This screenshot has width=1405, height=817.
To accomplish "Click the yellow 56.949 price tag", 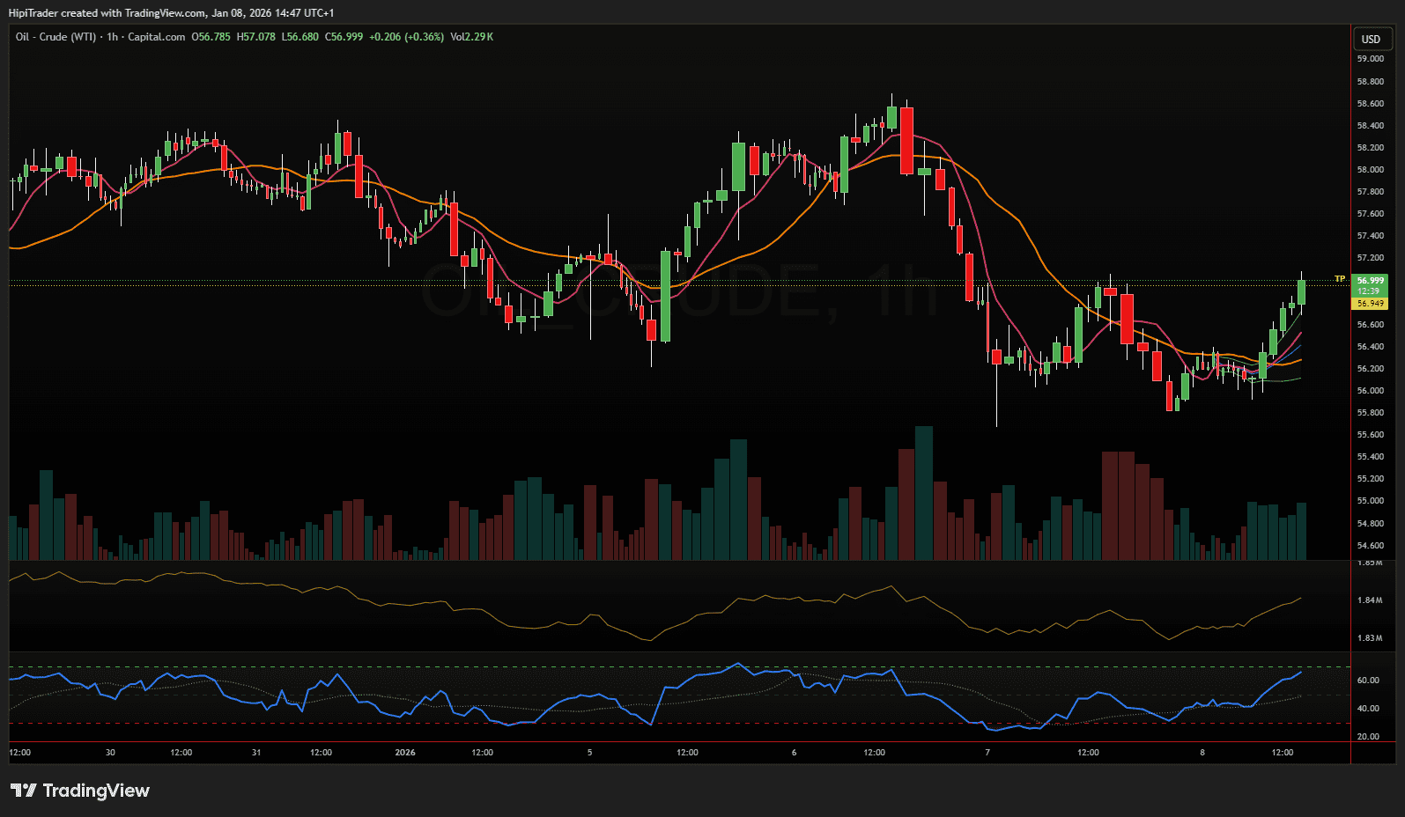I will [x=1370, y=304].
